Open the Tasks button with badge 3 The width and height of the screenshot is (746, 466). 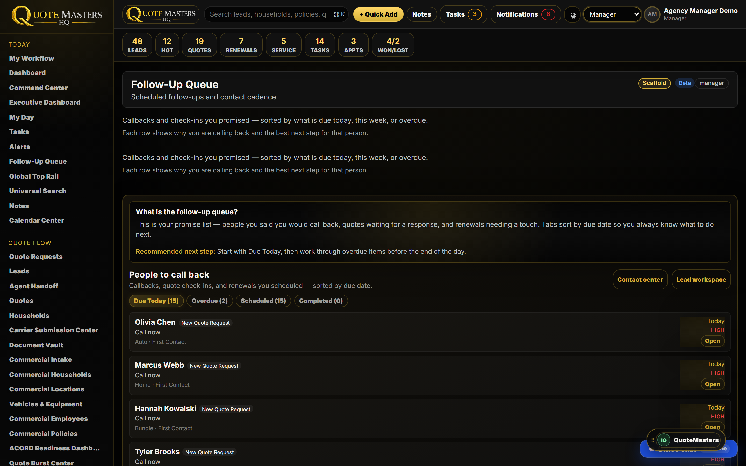tap(463, 14)
